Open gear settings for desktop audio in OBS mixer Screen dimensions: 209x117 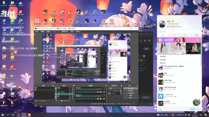(x=104, y=92)
